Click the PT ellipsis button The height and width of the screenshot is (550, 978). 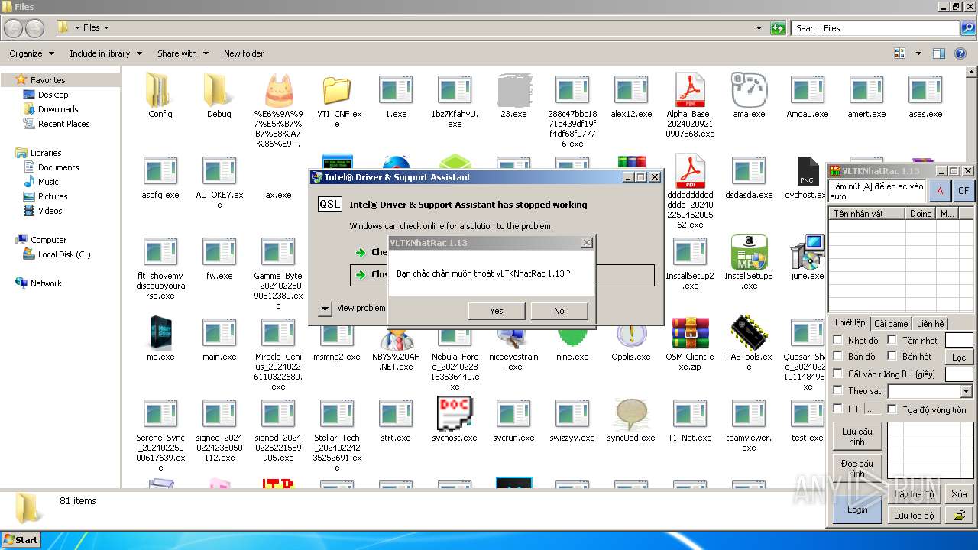(873, 409)
